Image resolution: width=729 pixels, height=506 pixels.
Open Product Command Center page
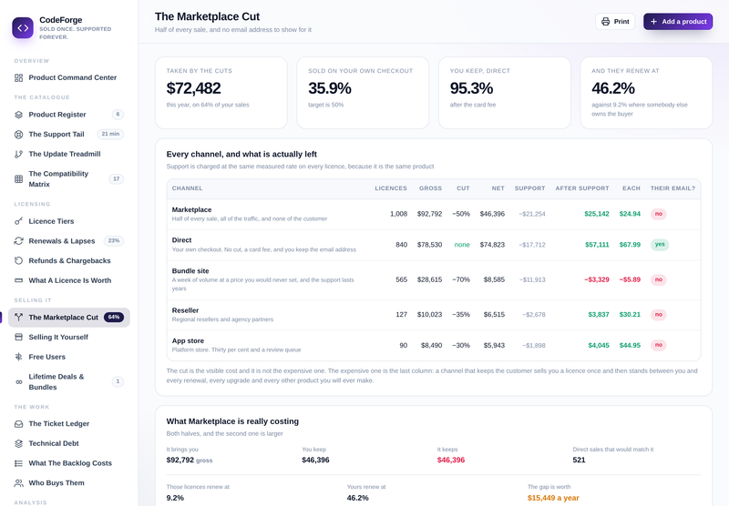click(x=69, y=77)
